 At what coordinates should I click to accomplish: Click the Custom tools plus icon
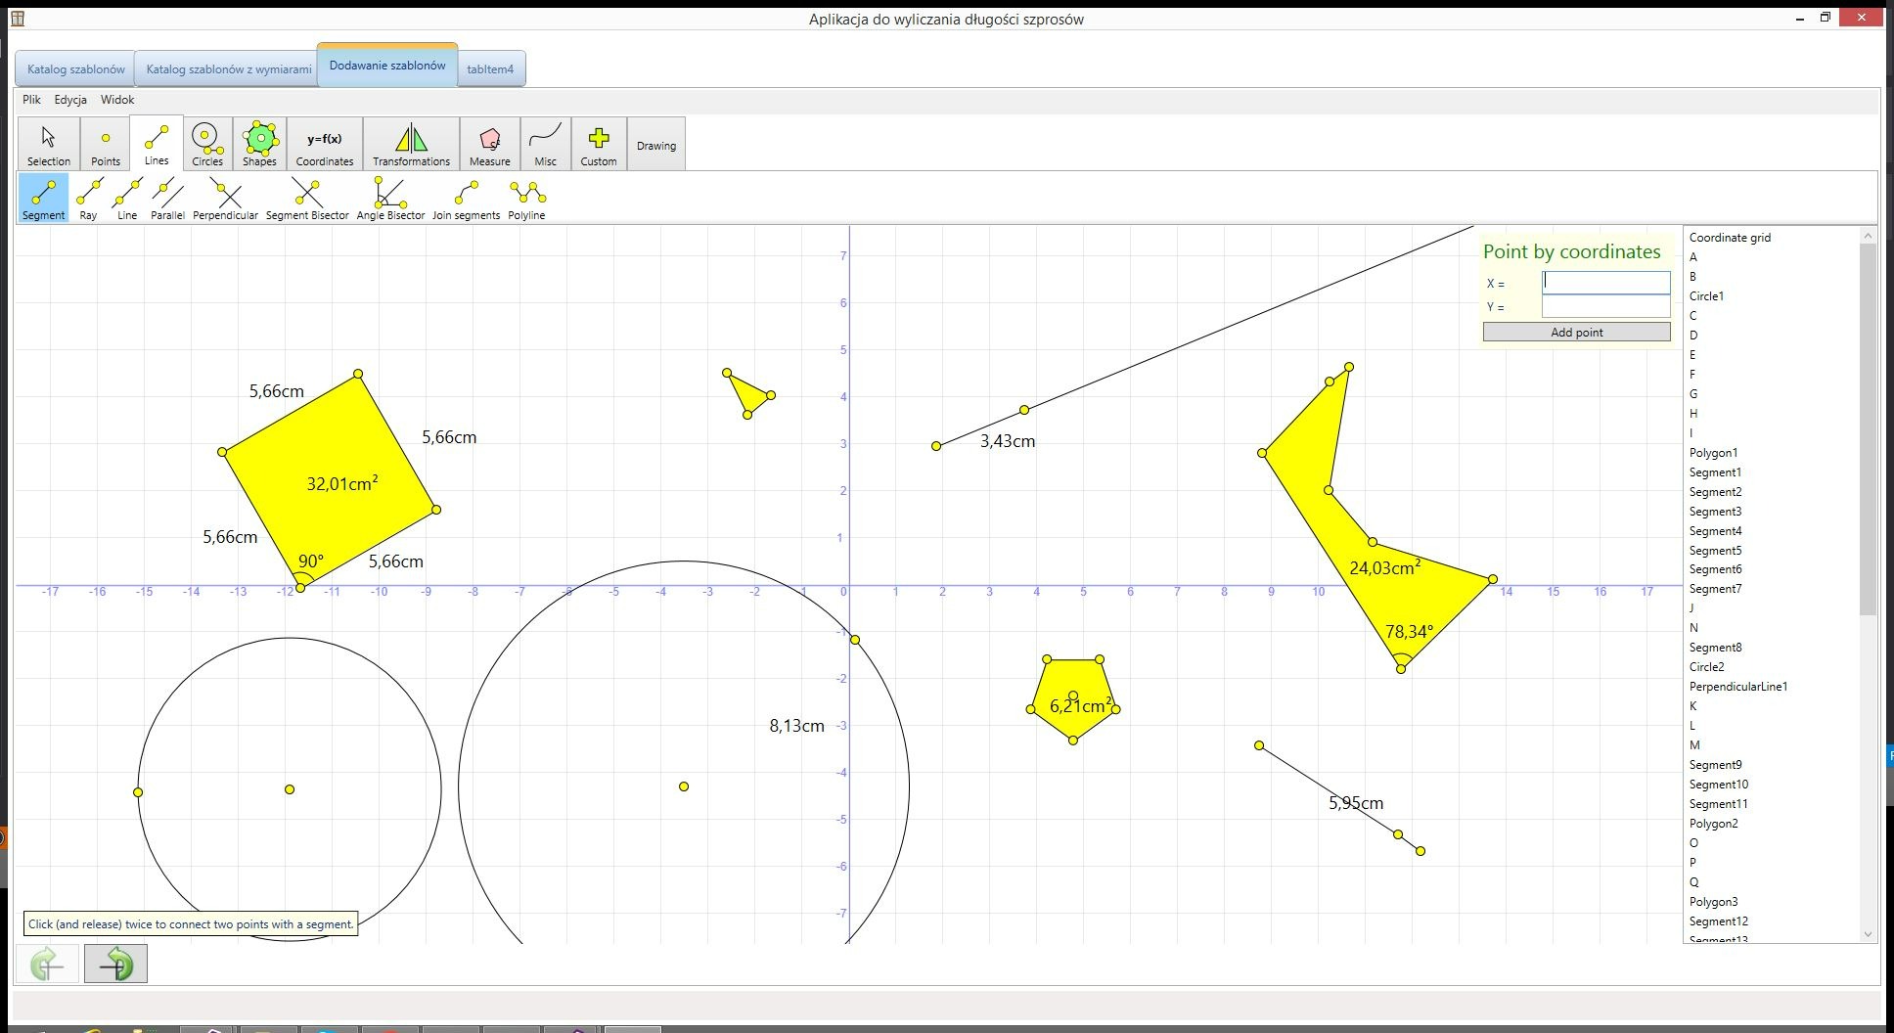click(599, 139)
